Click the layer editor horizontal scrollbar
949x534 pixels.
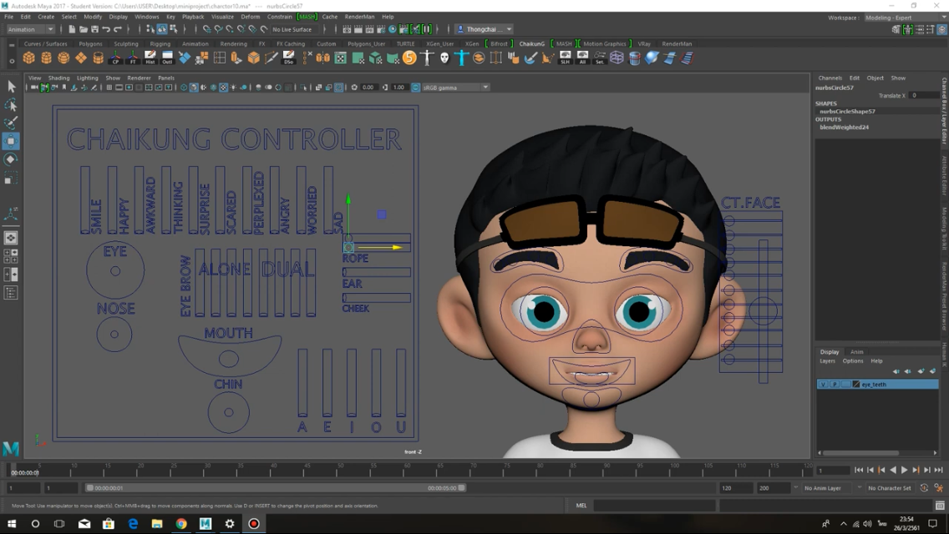pos(860,453)
